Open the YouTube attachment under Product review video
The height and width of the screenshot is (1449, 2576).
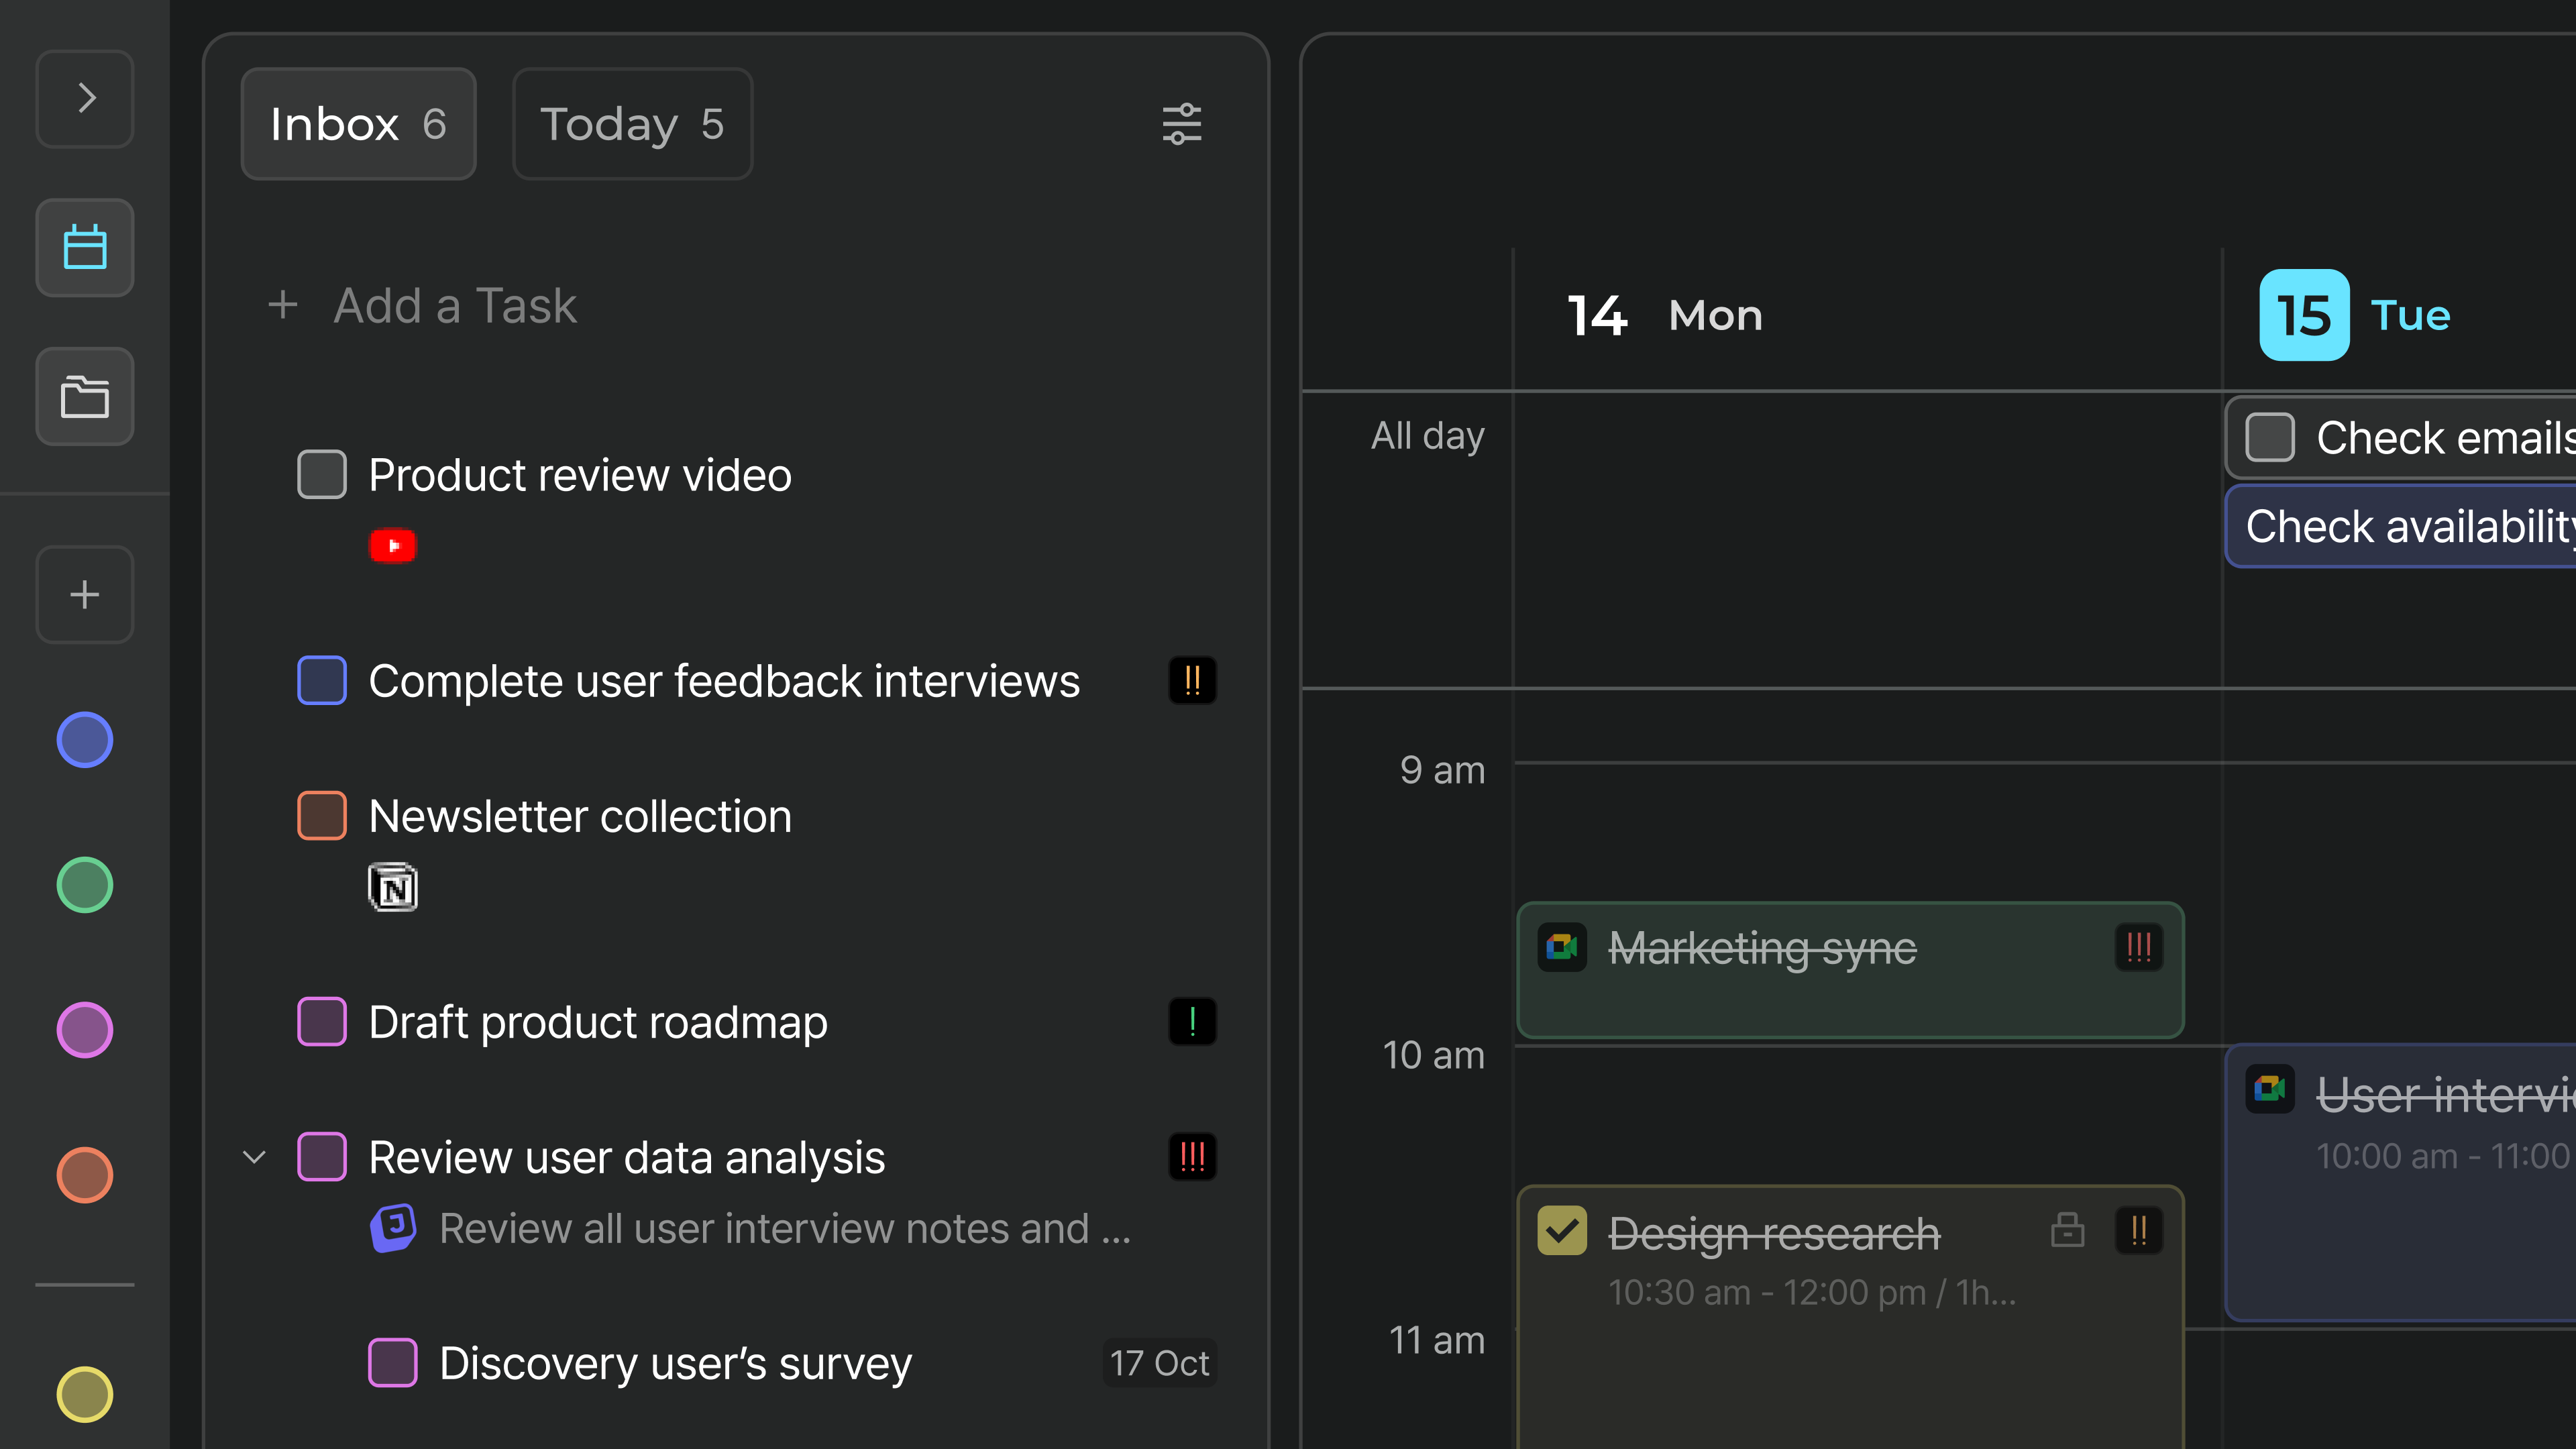[392, 546]
